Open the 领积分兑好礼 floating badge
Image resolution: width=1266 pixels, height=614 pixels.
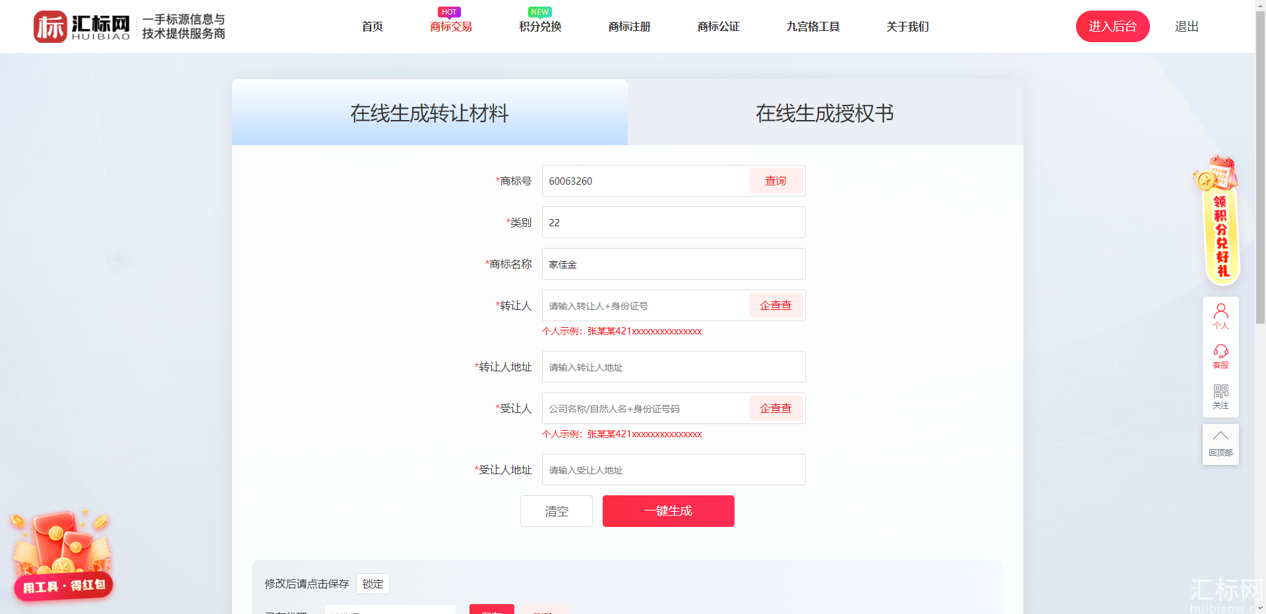pos(1217,221)
